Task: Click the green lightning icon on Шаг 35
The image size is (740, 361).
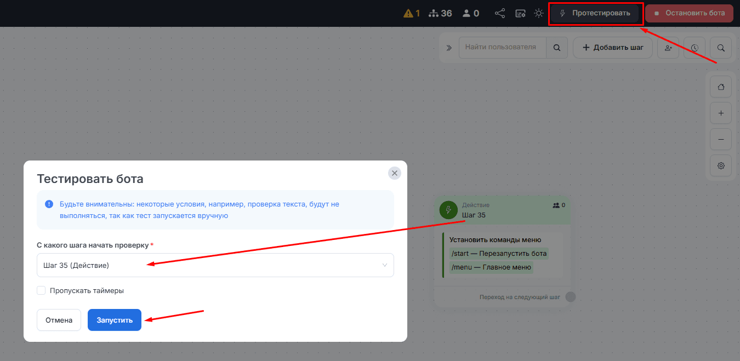Action: 448,210
